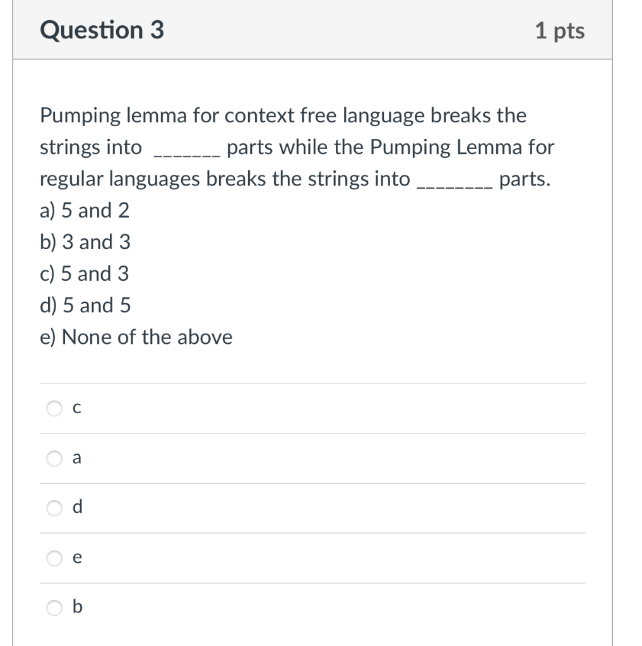Click the second blank in the question text
This screenshot has width=642, height=646.
pos(455,182)
